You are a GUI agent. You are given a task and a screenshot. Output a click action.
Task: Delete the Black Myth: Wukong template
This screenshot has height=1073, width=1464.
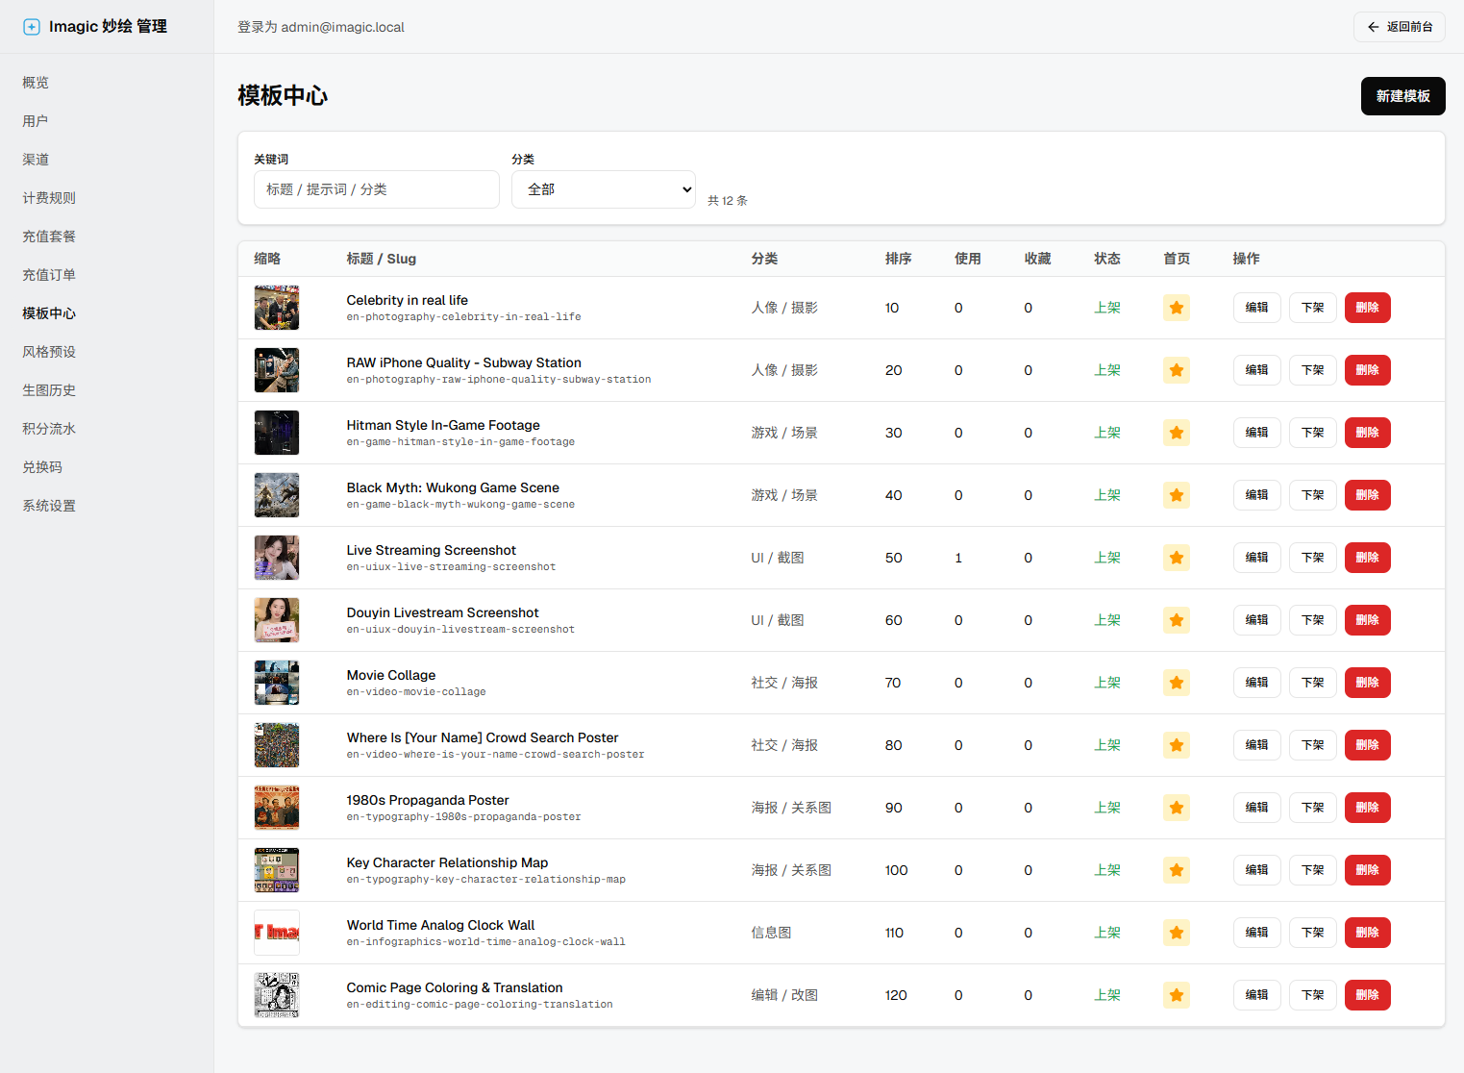1367,495
